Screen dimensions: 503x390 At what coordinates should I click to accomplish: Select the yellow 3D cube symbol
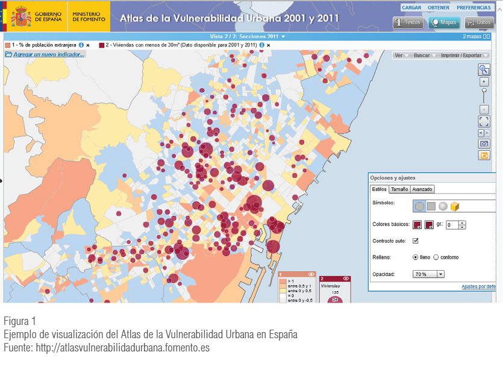[x=455, y=206]
